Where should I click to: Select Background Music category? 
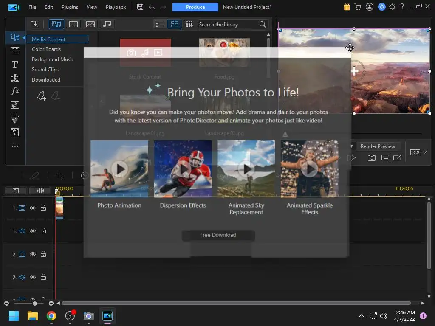(53, 59)
